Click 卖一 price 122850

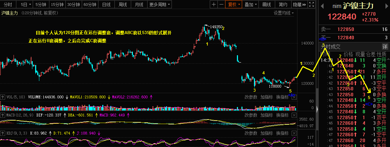coord(345,30)
